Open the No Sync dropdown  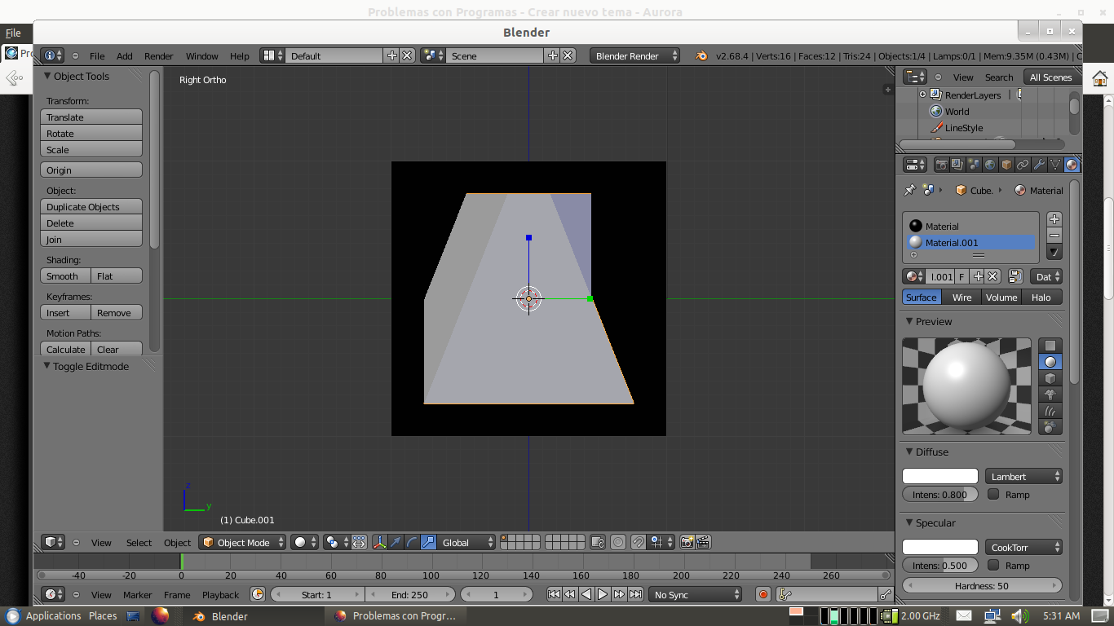point(696,594)
